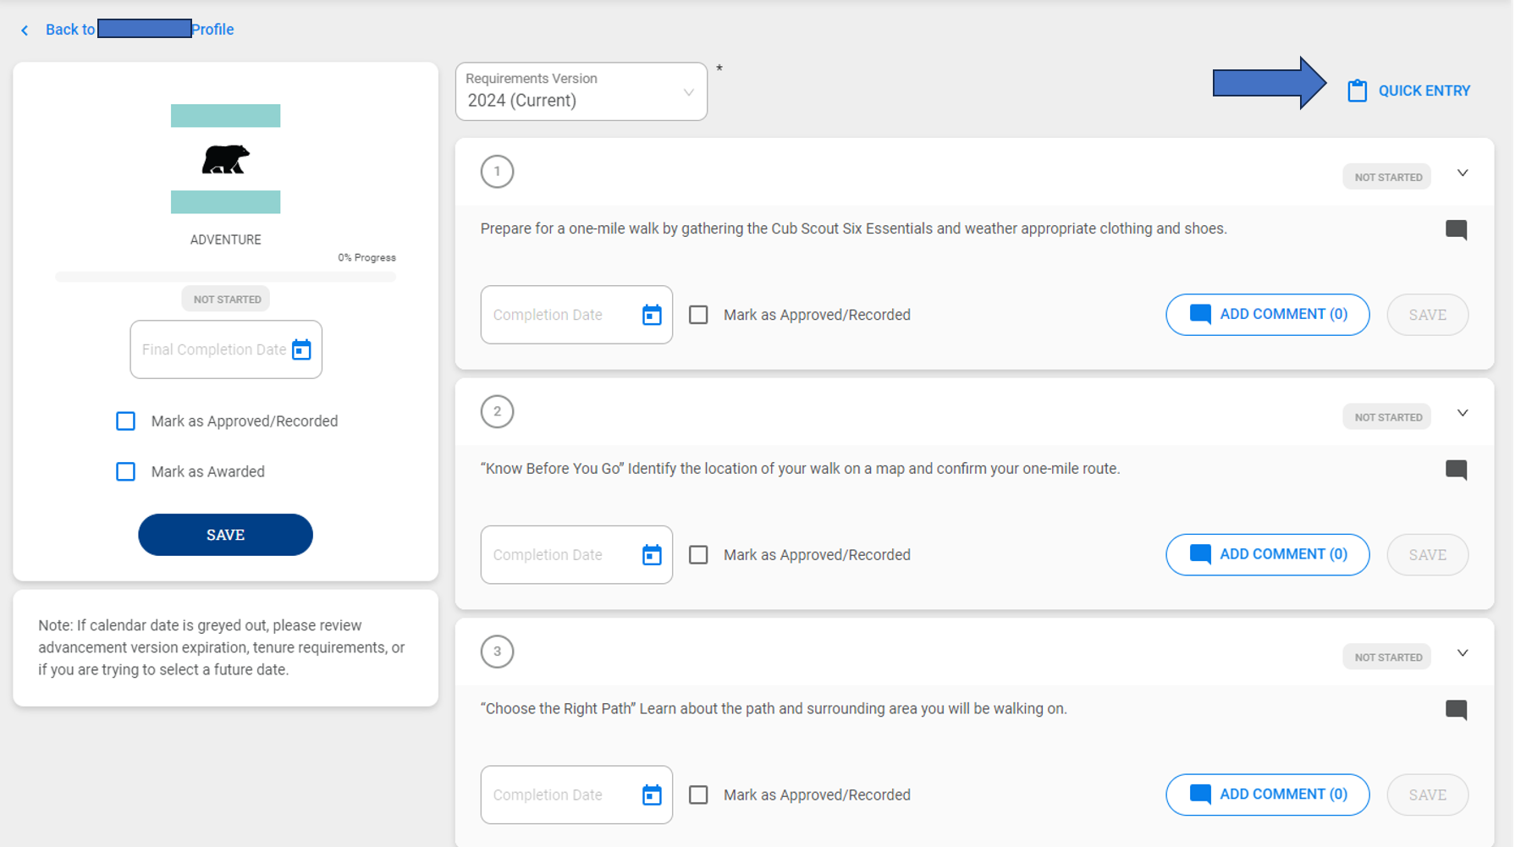
Task: Open the calendar picker for requirement 3 completion date
Action: (x=651, y=795)
